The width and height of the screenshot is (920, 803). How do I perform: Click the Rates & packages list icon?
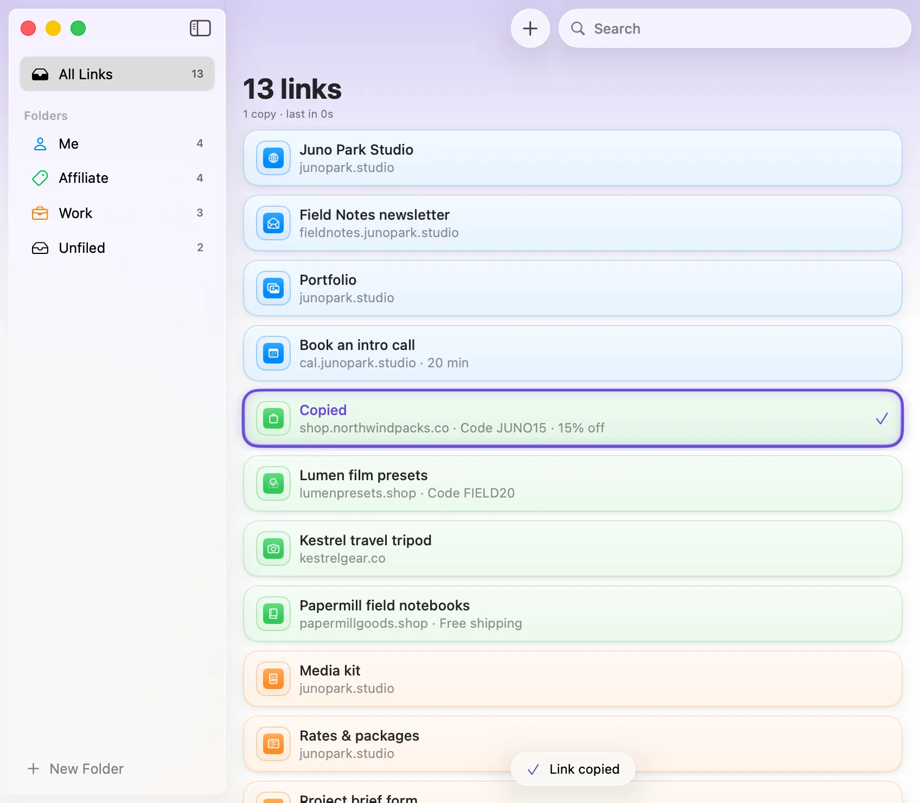[x=273, y=744]
